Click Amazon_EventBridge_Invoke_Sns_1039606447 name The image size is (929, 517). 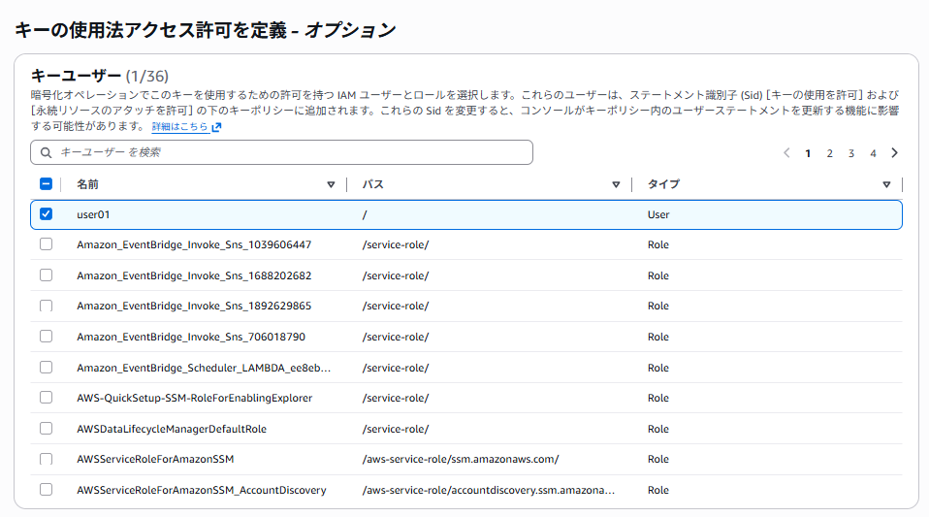click(194, 244)
